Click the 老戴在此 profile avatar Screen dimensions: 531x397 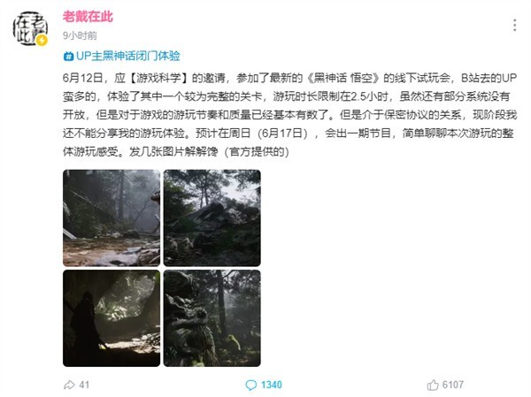(x=30, y=29)
